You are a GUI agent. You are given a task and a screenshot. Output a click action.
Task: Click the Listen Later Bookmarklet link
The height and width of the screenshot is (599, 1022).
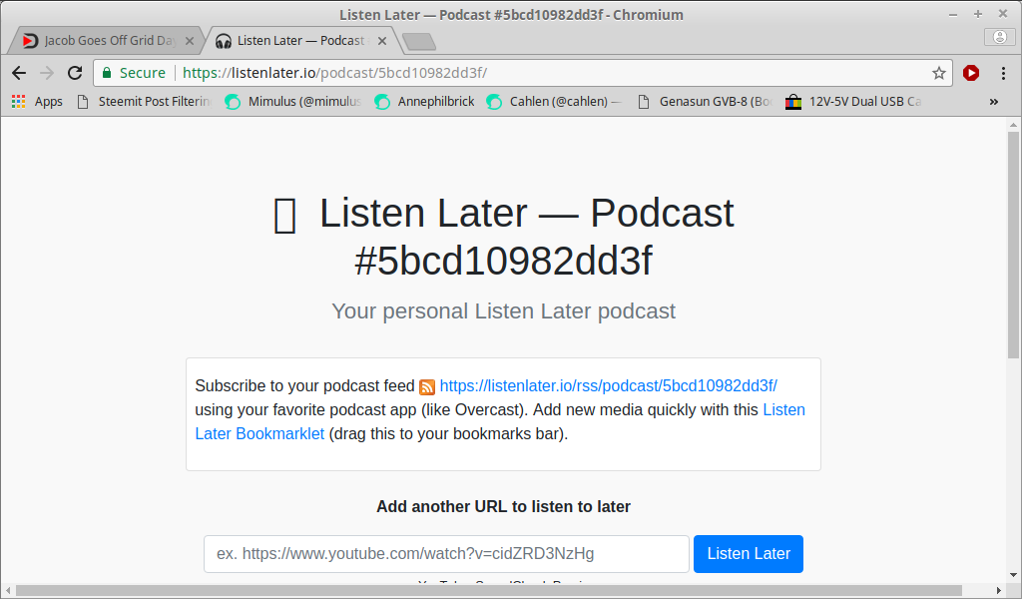pyautogui.click(x=500, y=421)
